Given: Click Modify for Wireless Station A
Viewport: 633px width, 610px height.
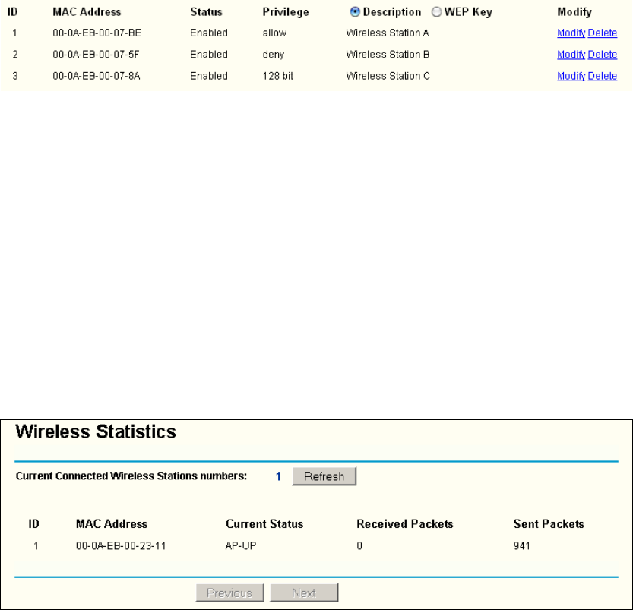Looking at the screenshot, I should click(x=571, y=33).
